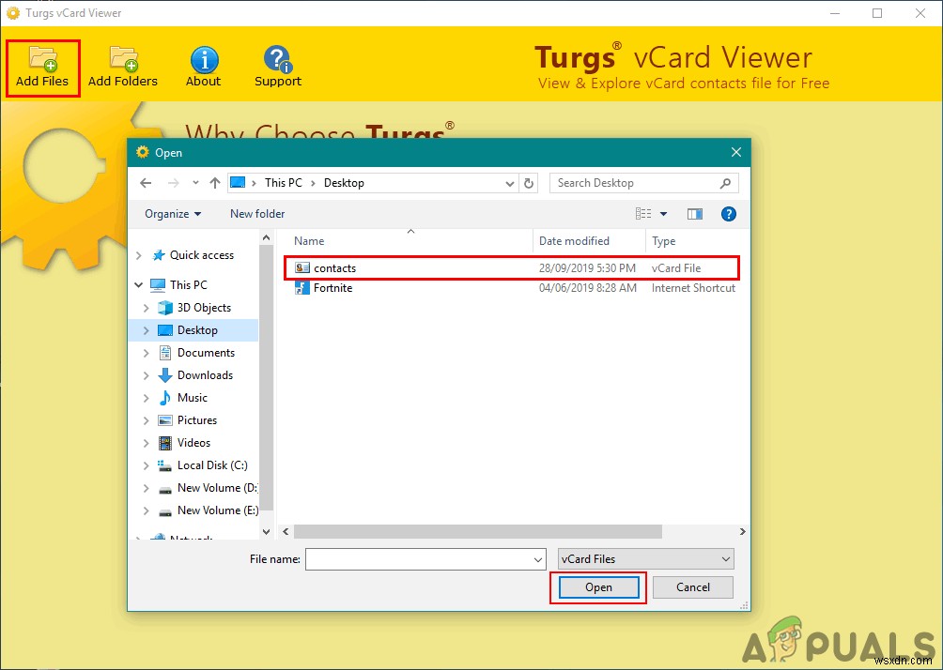The image size is (943, 670).
Task: Expand the Quick access node
Action: pyautogui.click(x=139, y=255)
